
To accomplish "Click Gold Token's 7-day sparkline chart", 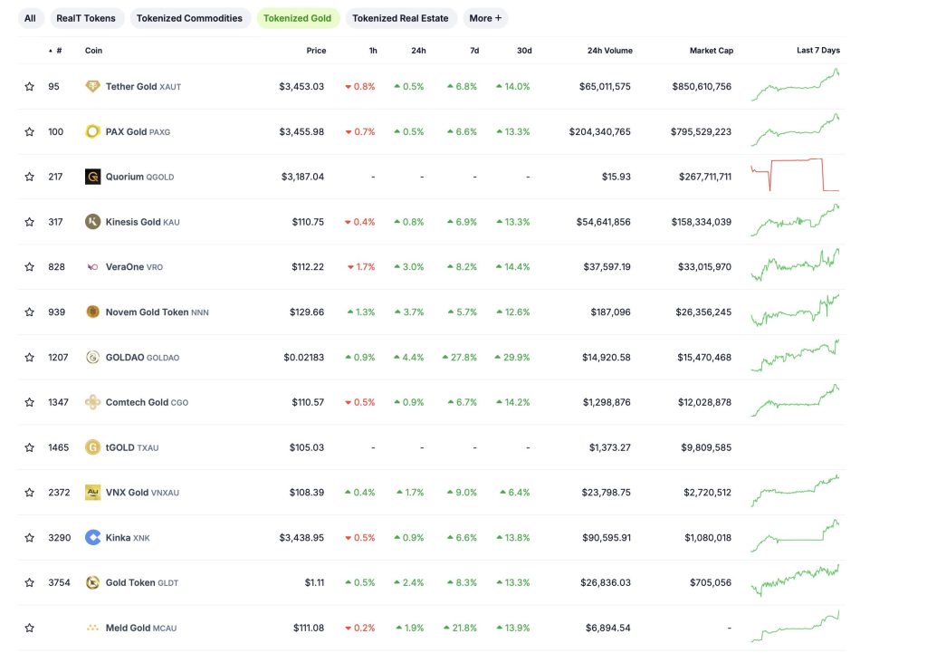I will 795,581.
